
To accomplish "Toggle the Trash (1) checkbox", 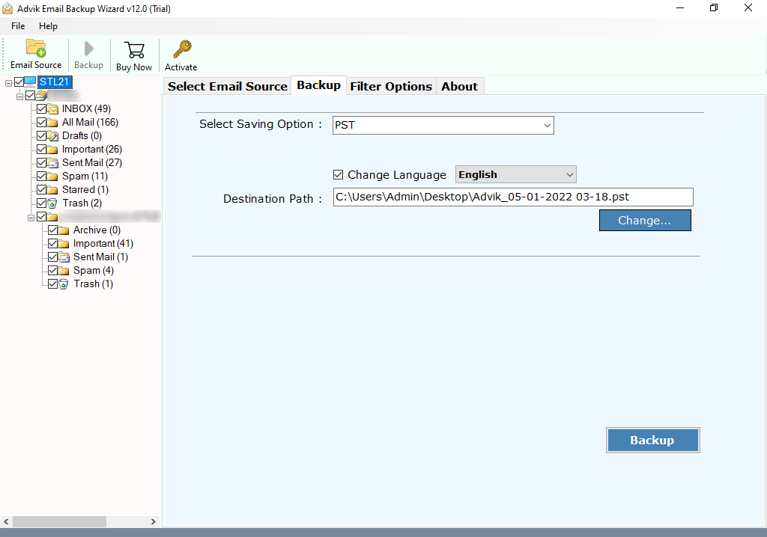I will (x=53, y=283).
